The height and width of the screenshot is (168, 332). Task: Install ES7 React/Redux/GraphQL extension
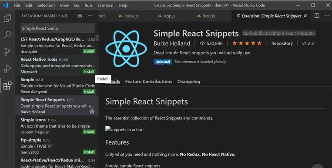click(x=89, y=51)
